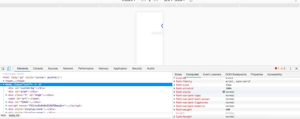The image size is (300, 119).
Task: Select the html lang ja element
Action: tap(32, 77)
